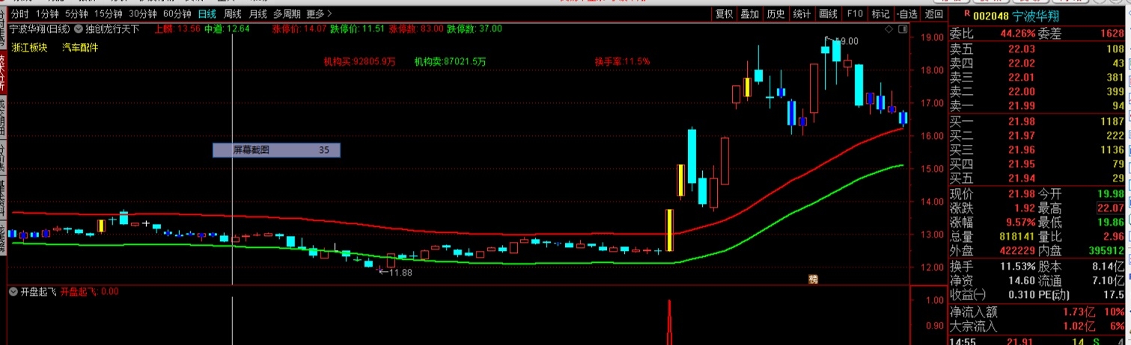Click the 卖五 price 22.03

1022,49
